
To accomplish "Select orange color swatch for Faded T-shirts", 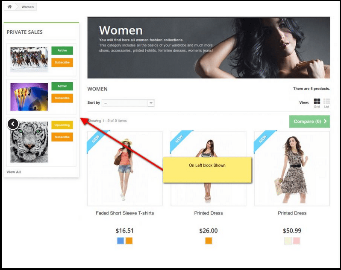I will point(129,241).
